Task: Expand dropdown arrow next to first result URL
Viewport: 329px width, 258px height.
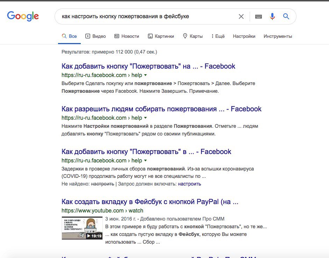Action: click(x=145, y=75)
